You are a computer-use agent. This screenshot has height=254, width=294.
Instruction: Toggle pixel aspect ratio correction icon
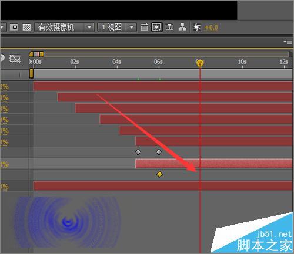pos(144,27)
